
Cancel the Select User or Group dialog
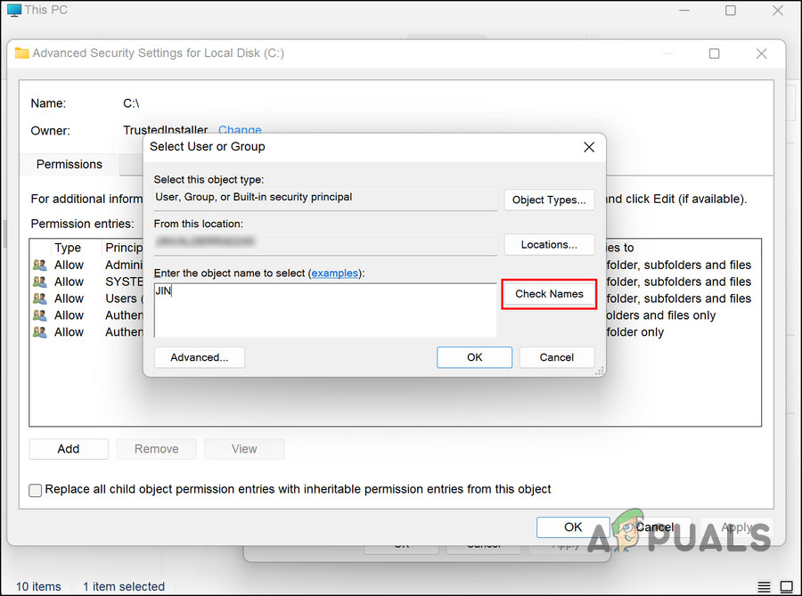556,357
